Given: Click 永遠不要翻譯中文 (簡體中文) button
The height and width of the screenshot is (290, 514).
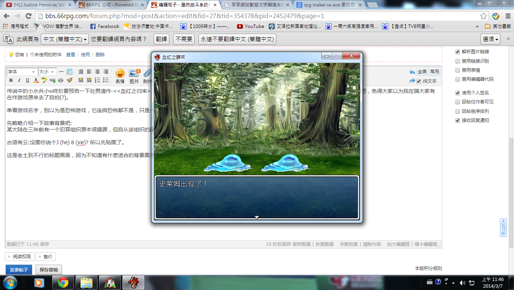Looking at the screenshot, I should coord(237,39).
